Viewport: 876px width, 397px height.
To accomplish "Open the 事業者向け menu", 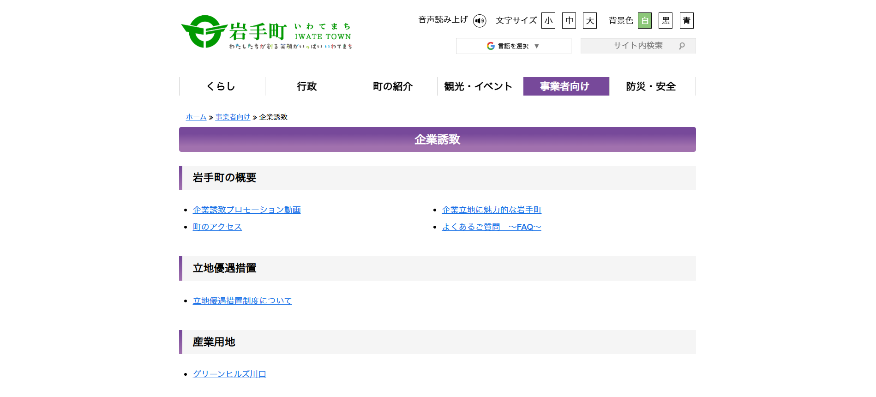I will [566, 86].
